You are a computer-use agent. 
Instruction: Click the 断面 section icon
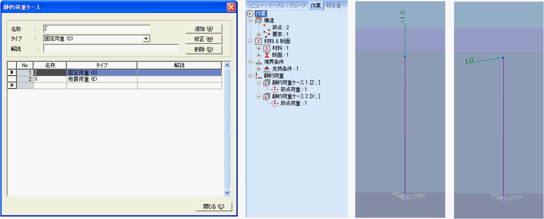click(x=266, y=55)
